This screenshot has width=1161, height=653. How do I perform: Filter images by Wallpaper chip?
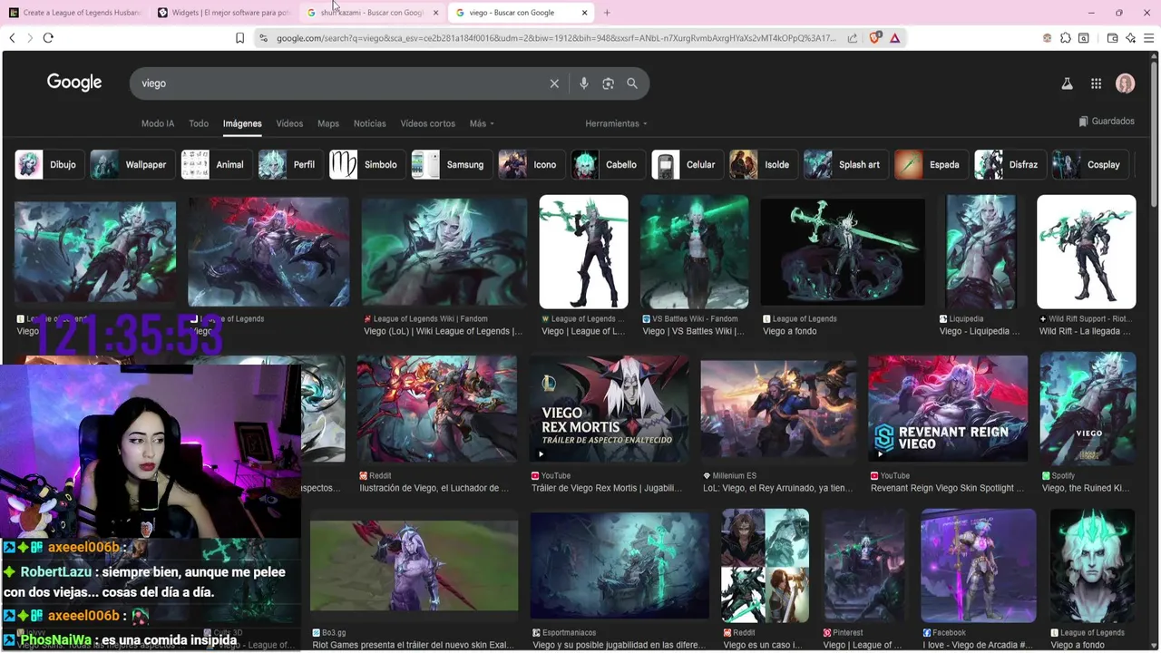(131, 165)
